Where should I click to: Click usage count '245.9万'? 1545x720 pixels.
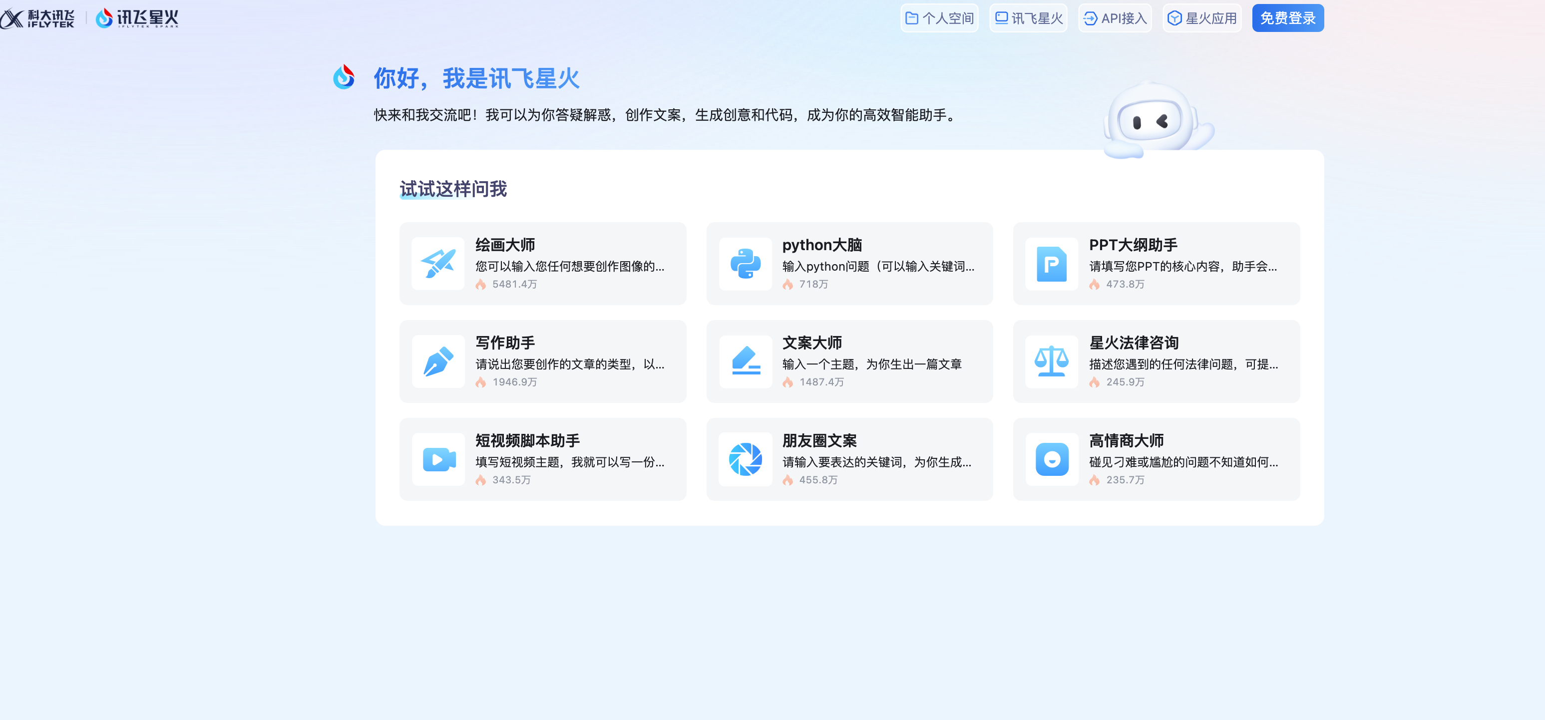pos(1125,382)
